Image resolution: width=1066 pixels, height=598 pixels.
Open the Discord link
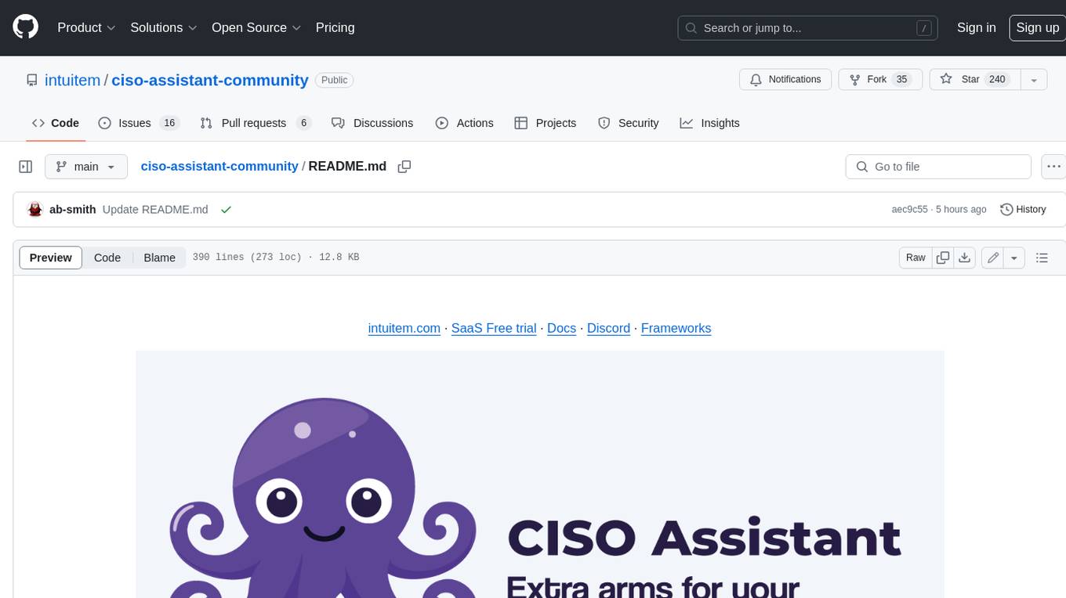(x=608, y=328)
